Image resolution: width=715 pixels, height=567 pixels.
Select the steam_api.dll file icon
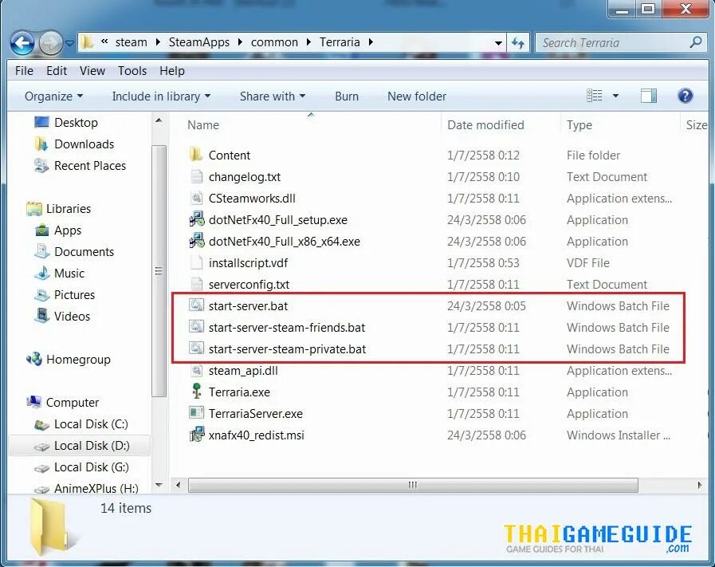(x=196, y=370)
